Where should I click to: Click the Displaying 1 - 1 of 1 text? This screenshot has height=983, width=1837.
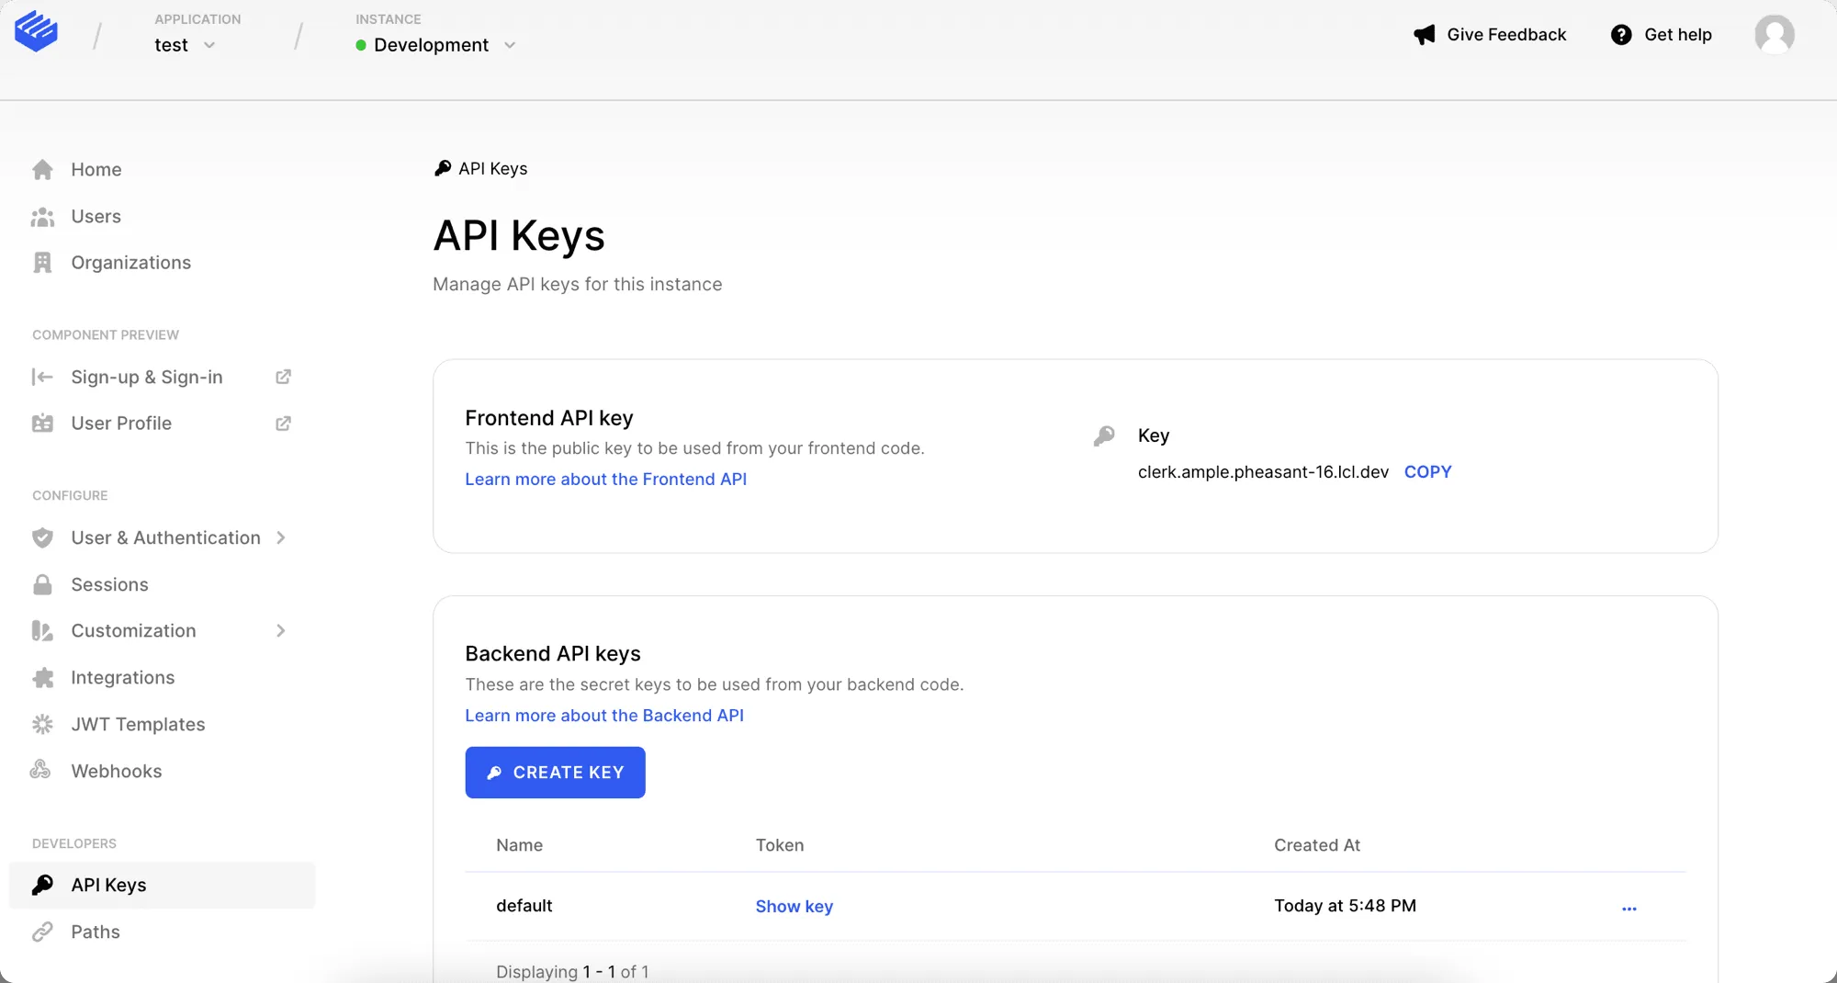click(572, 972)
